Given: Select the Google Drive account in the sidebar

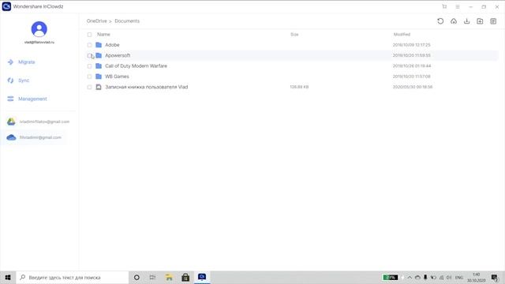Looking at the screenshot, I should click(x=39, y=121).
